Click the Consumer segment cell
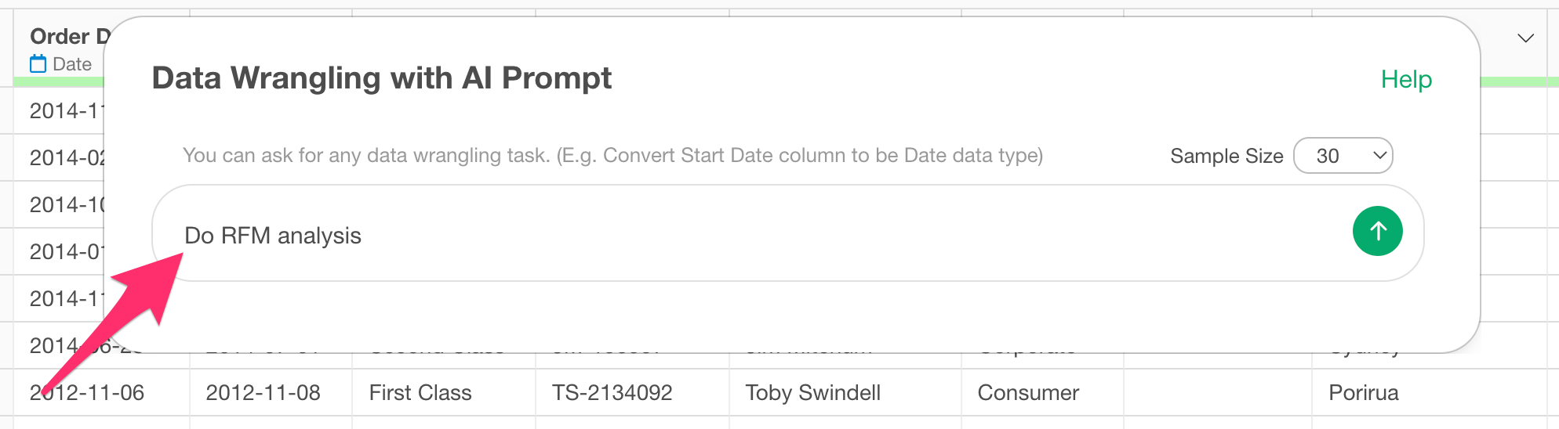Image resolution: width=1559 pixels, height=429 pixels. click(x=1028, y=393)
